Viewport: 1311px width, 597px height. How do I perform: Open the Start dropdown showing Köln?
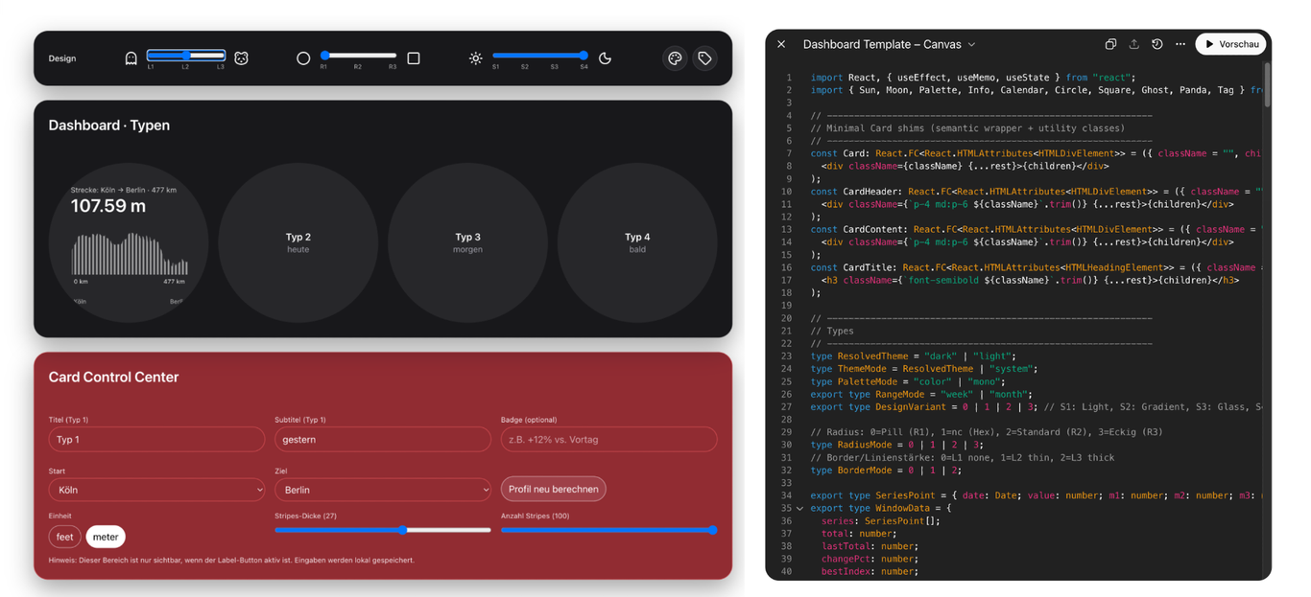click(x=156, y=490)
